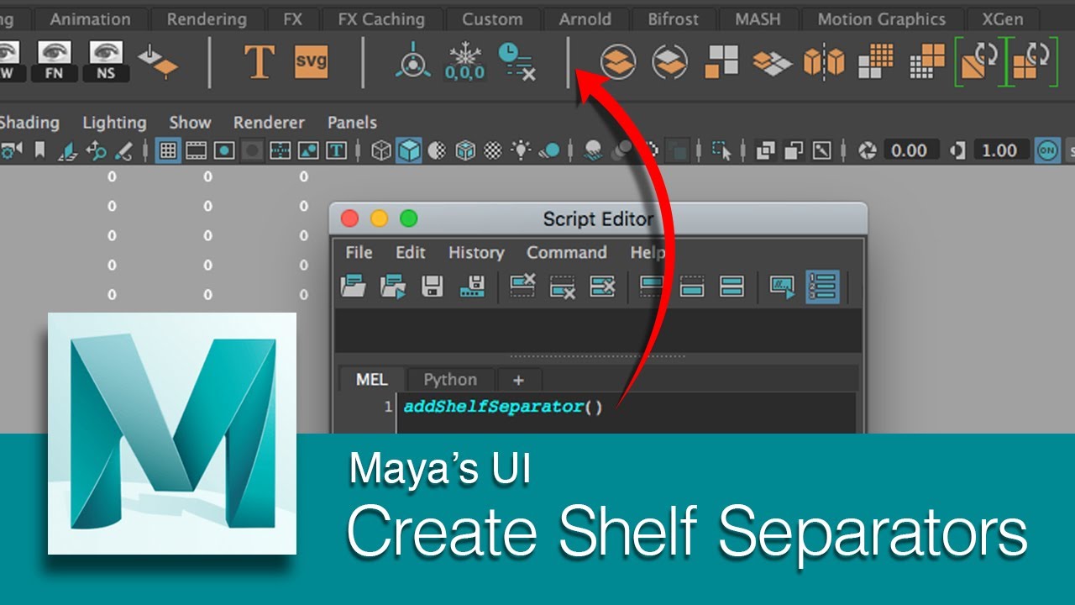Click the addShelfSeparator() code line
1075x605 pixels.
[503, 407]
